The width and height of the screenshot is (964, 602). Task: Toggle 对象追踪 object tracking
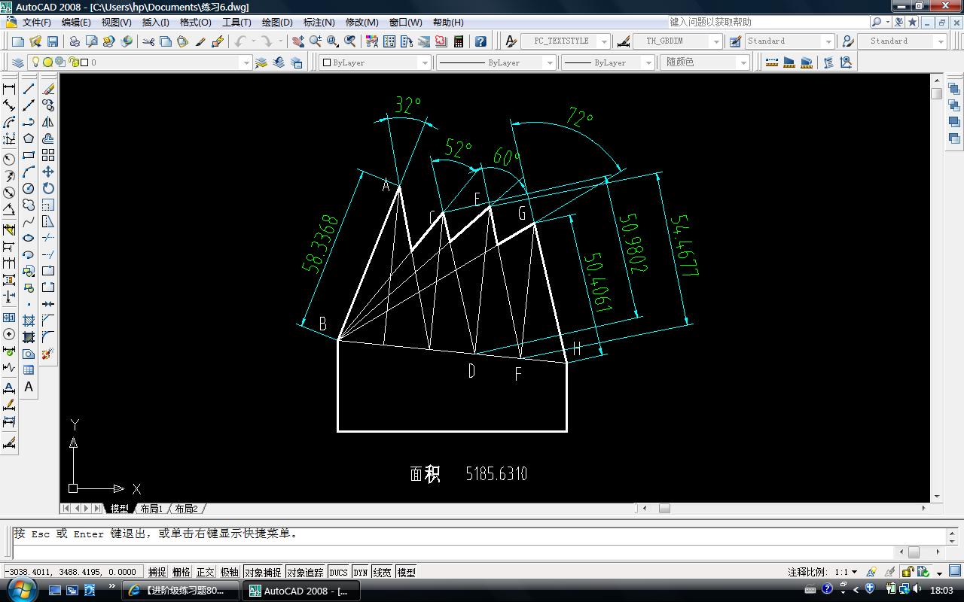tap(306, 572)
